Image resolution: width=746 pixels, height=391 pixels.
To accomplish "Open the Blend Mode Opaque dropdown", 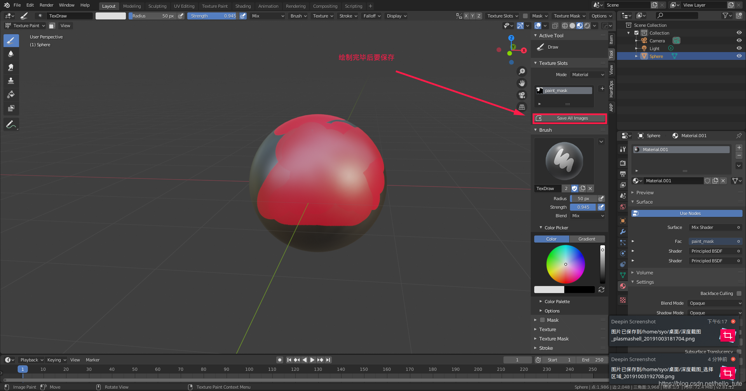I will point(715,303).
